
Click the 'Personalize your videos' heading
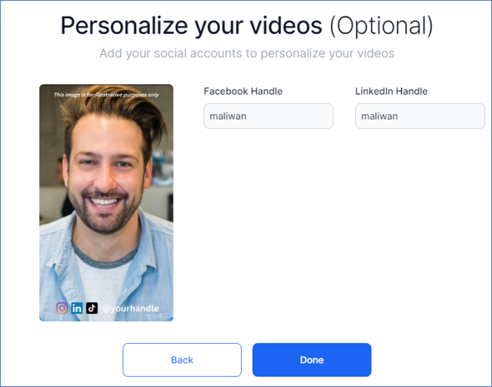click(x=191, y=25)
